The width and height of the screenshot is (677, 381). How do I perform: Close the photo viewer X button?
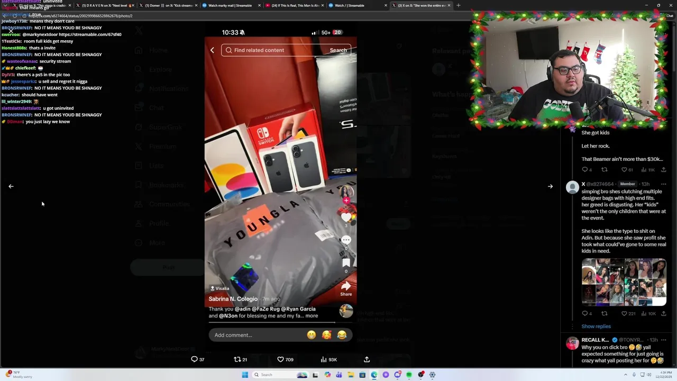(11, 30)
